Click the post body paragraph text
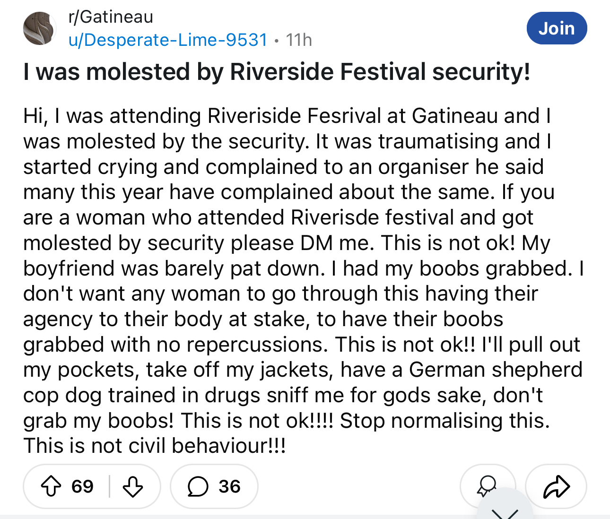The height and width of the screenshot is (519, 610). click(x=304, y=281)
